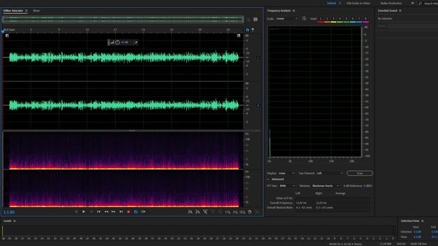This screenshot has height=246, width=438.
Task: Open the Essential Sound Preset dropdown
Action: [x=413, y=26]
